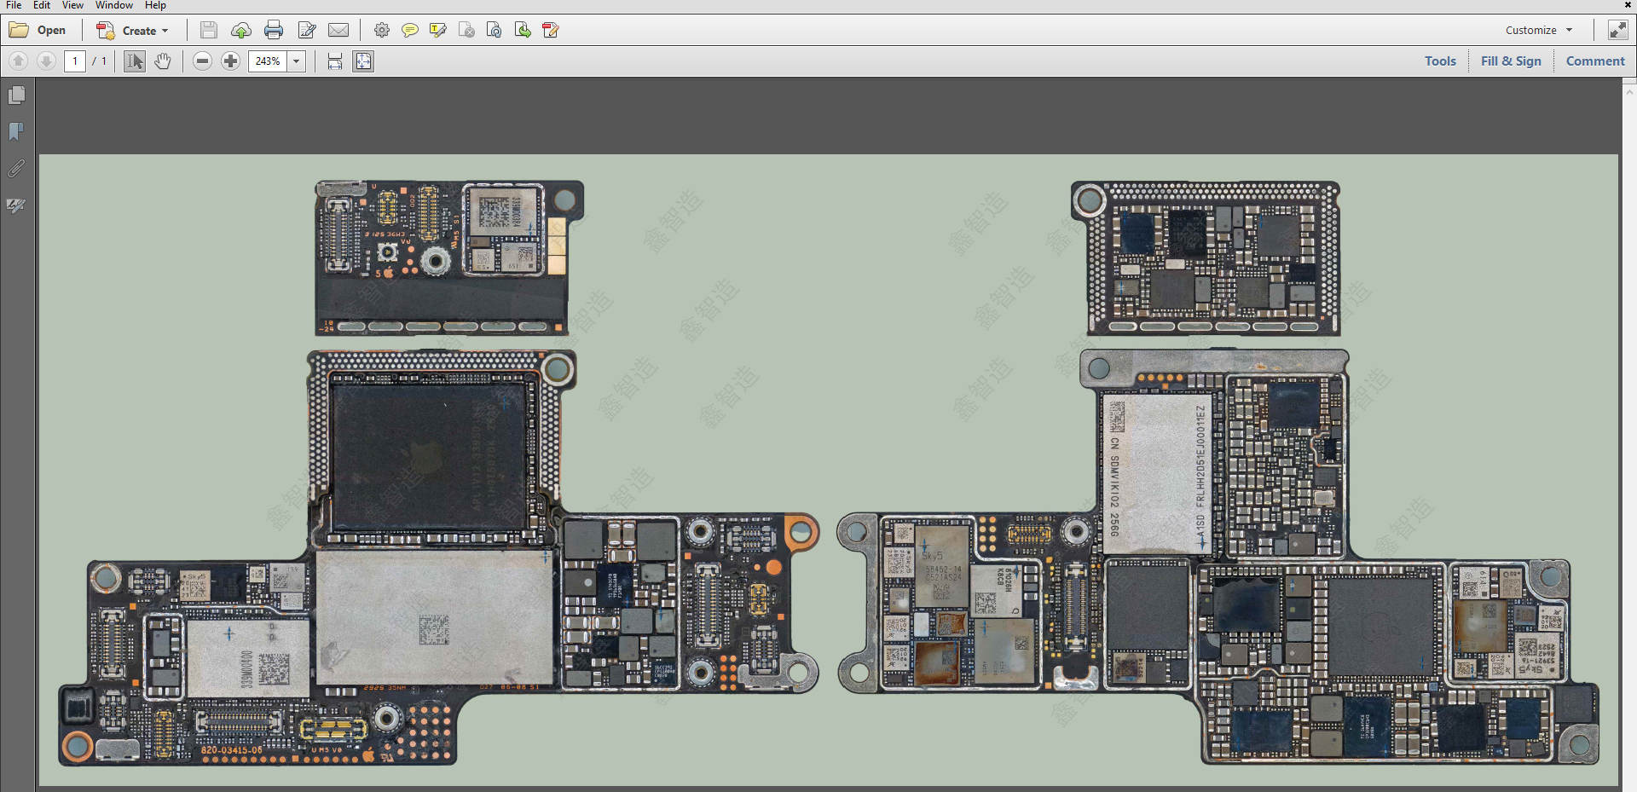Upload file to cloud icon
1637x792 pixels.
[x=241, y=31]
